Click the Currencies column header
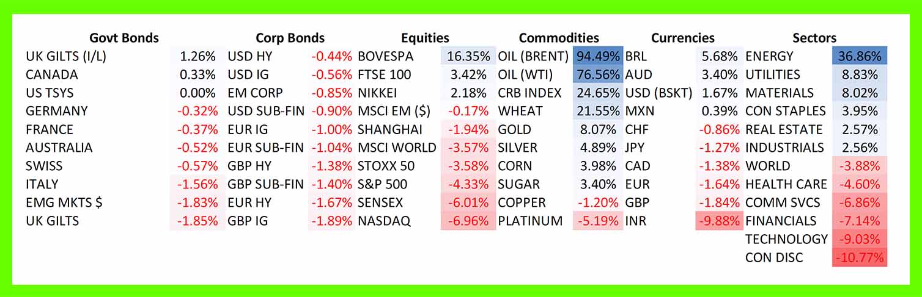 pos(682,38)
